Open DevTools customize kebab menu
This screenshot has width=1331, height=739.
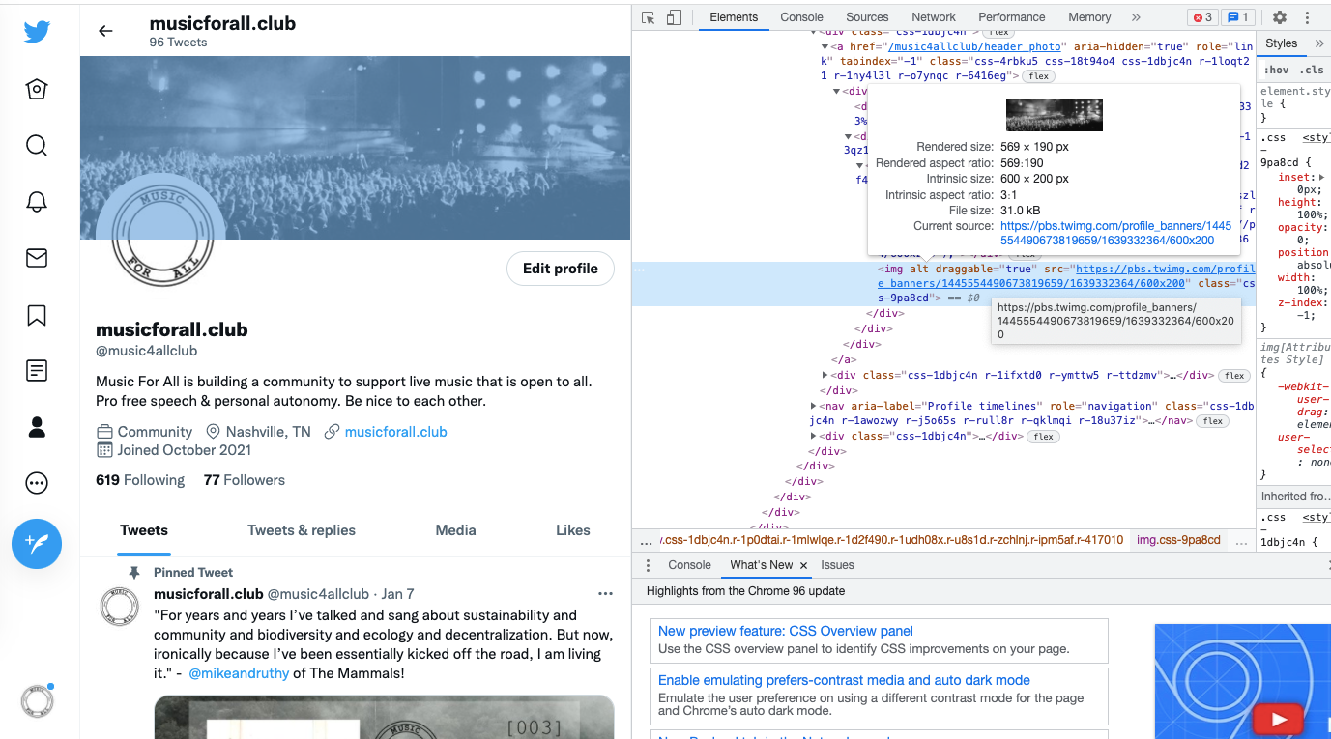pos(1308,17)
